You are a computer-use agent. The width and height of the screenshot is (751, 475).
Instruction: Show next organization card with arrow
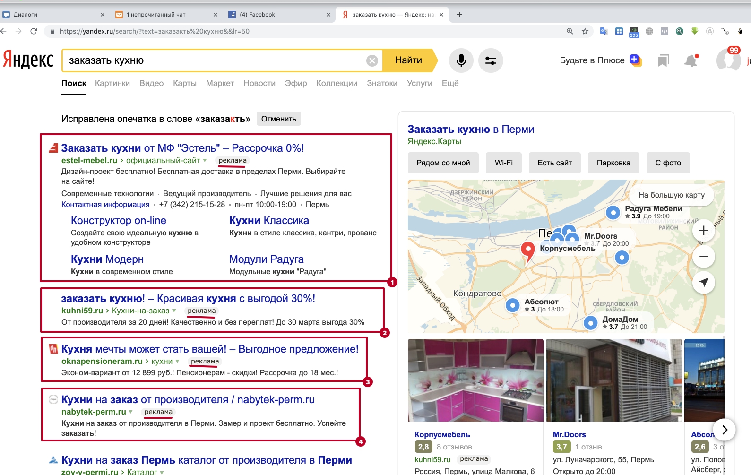click(x=724, y=430)
